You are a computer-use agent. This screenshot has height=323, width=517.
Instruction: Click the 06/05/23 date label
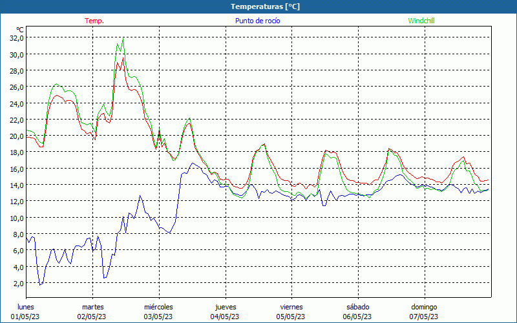pos(357,317)
